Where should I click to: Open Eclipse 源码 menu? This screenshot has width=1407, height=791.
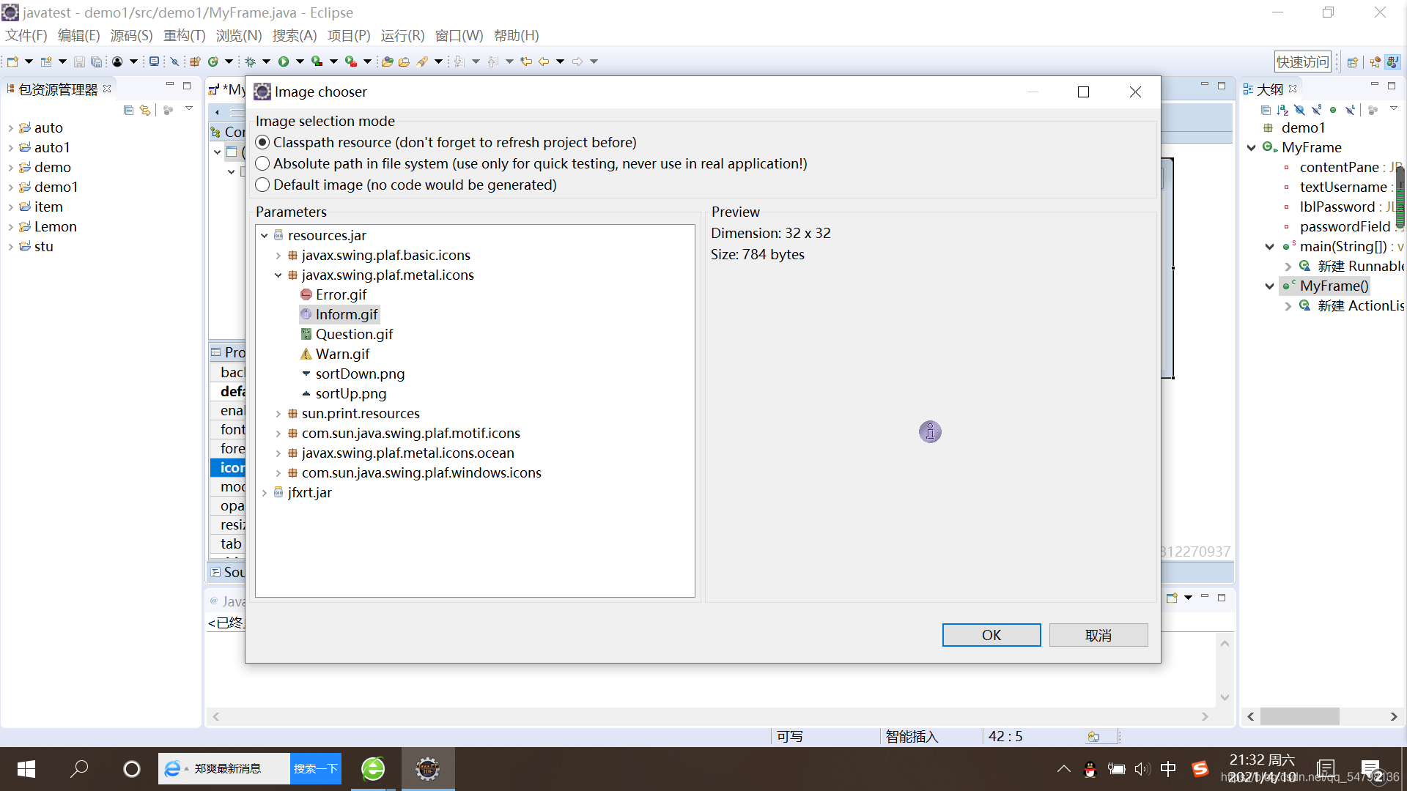click(133, 36)
